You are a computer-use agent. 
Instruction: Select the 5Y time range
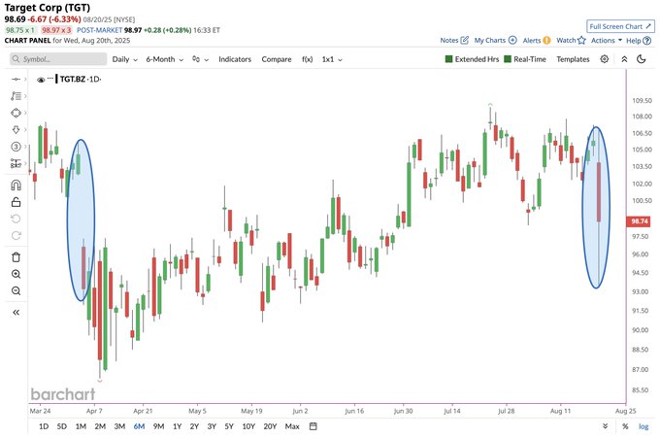[229, 426]
